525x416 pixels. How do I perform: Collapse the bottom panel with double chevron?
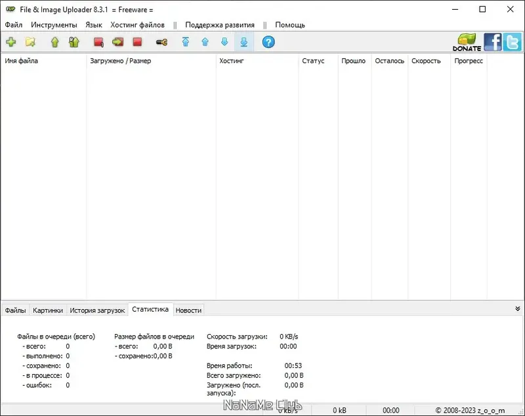517,307
